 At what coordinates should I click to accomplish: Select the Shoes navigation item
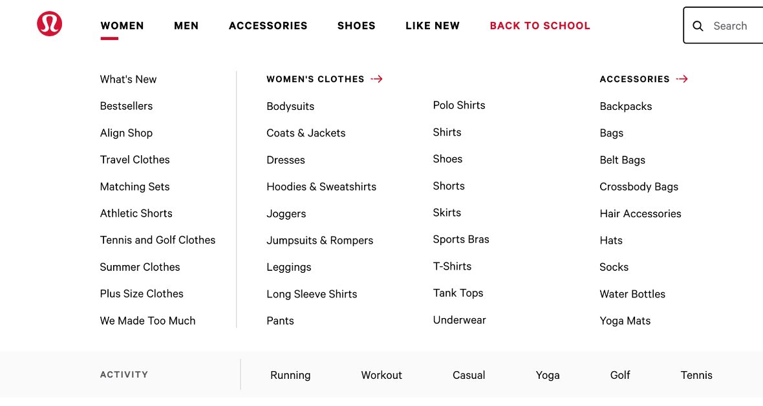[356, 26]
